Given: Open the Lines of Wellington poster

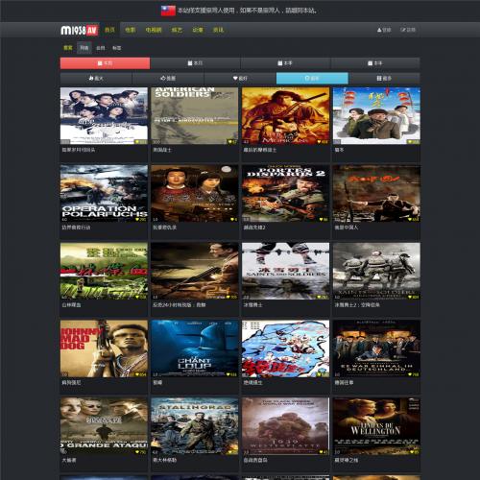Looking at the screenshot, I should [x=376, y=426].
